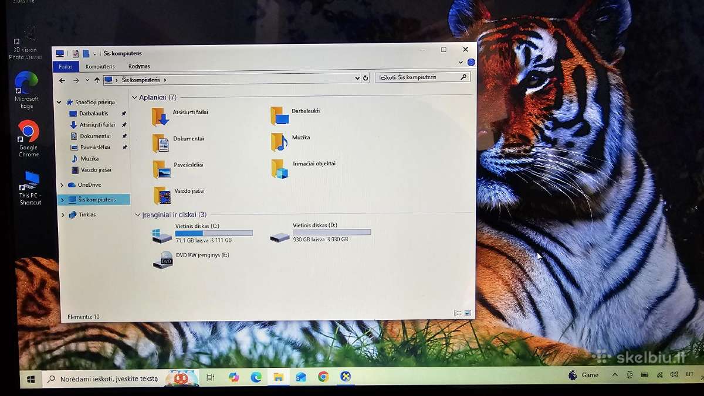Click the text 930 GB laisva iš 930 GB

pyautogui.click(x=321, y=240)
